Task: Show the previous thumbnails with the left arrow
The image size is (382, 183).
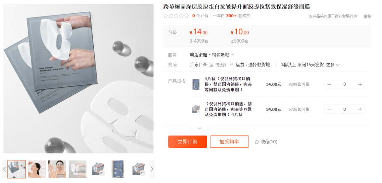Action: pyautogui.click(x=4, y=169)
